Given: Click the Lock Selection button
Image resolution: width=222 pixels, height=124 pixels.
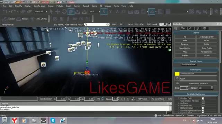Looking at the screenshot, I should [46, 99].
